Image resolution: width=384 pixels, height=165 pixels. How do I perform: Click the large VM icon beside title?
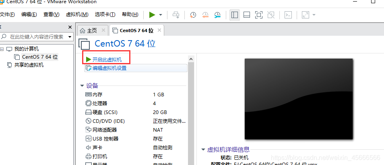[85, 44]
